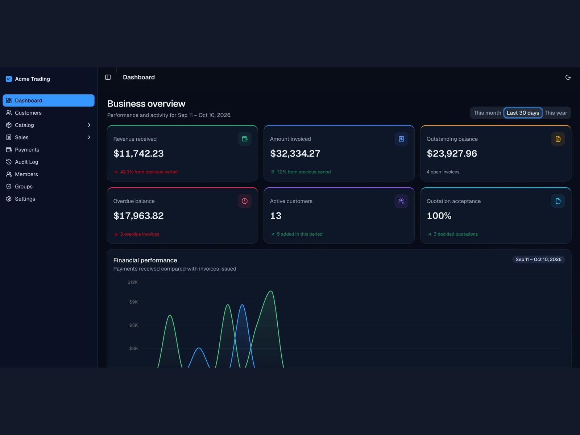Select the Last 30 days range
Viewport: 580px width, 435px height.
(x=523, y=113)
